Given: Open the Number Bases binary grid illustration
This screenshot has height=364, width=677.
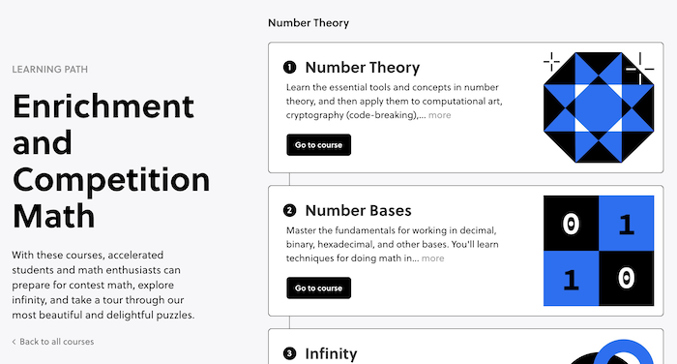Looking at the screenshot, I should click(599, 251).
